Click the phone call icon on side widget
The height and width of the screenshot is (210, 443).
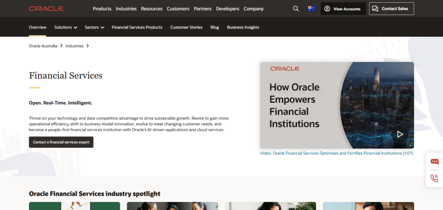(x=434, y=178)
